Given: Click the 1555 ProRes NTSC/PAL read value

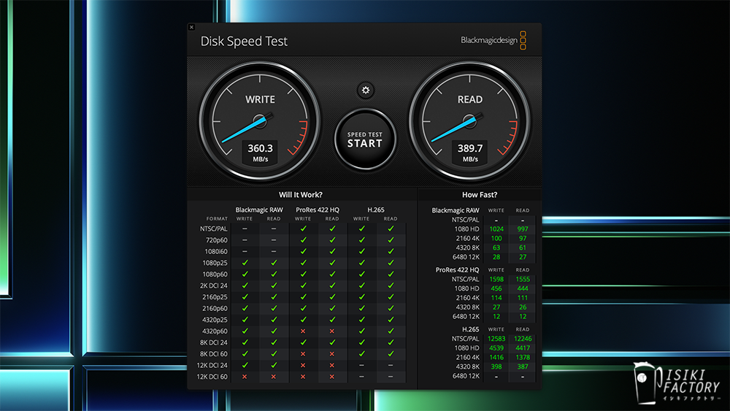Looking at the screenshot, I should 523,280.
